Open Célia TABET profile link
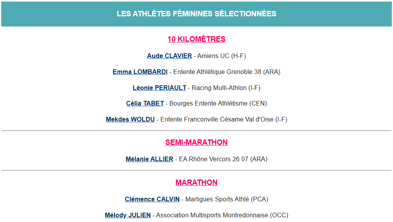 point(145,103)
